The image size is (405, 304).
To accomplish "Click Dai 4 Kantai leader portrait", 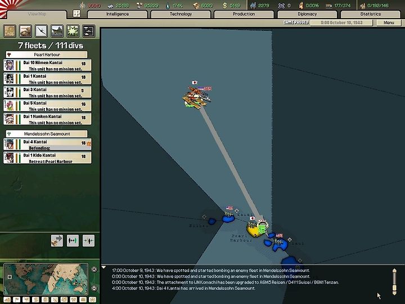I will coord(10,144).
